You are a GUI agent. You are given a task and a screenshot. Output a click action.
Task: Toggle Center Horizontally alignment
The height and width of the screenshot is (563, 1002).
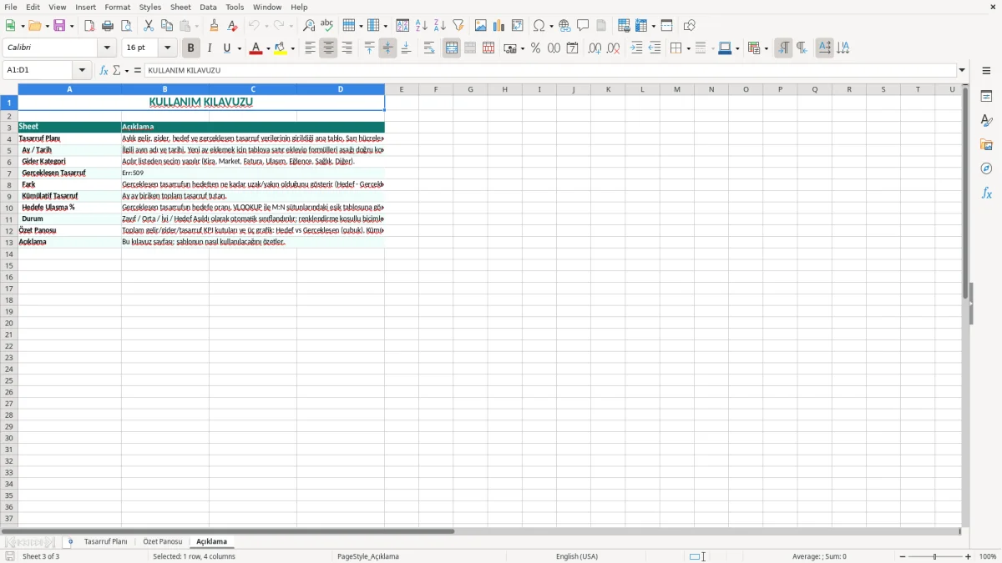[x=328, y=48]
